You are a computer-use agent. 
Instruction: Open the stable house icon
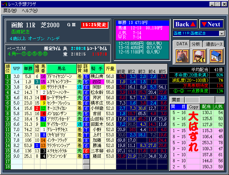tap(216, 56)
